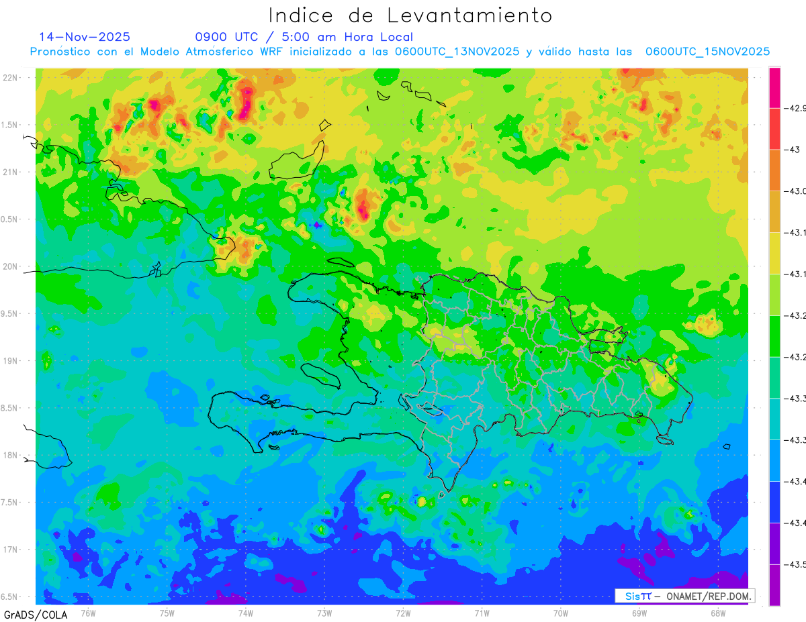Pick the light blue color bar swatch

(774, 460)
